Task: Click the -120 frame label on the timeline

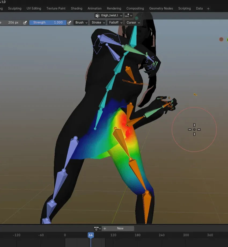Action: pos(17,235)
